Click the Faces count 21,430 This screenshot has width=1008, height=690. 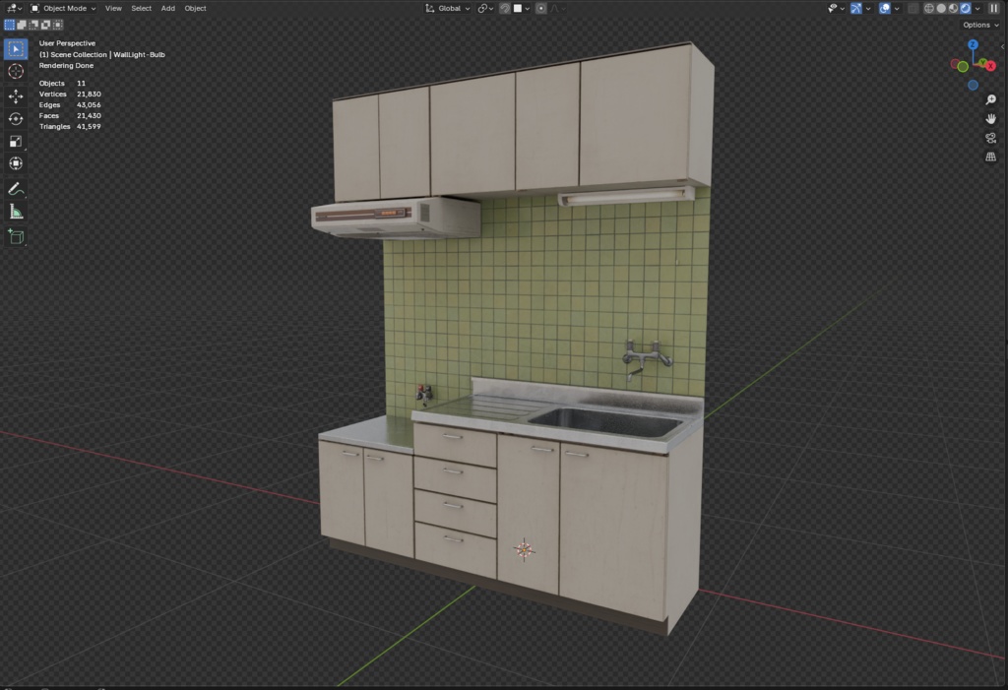pos(89,116)
